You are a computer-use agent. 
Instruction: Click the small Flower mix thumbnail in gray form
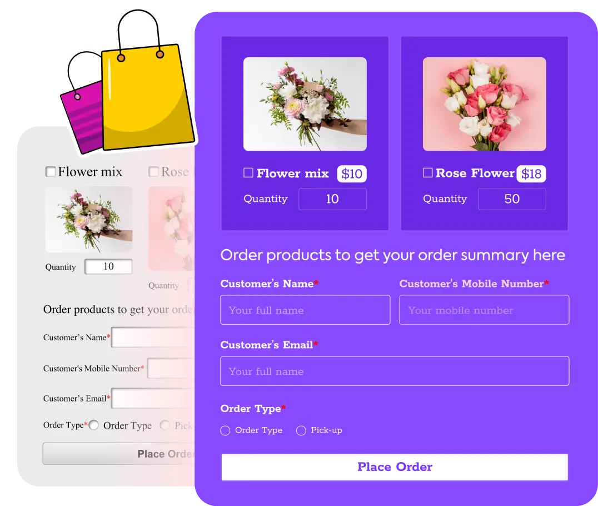[89, 220]
